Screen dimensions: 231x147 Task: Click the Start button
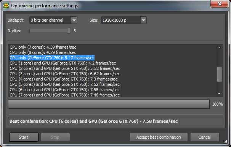click(24, 137)
